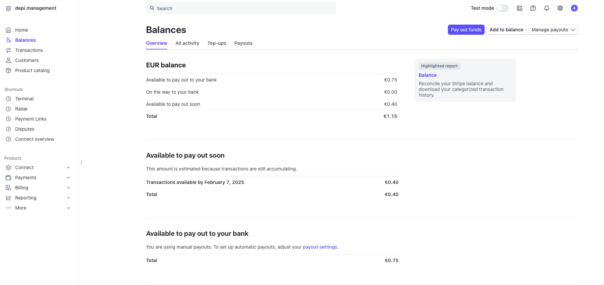The height and width of the screenshot is (285, 604).
Task: Click the Billing invoice icon
Action: pos(8,188)
